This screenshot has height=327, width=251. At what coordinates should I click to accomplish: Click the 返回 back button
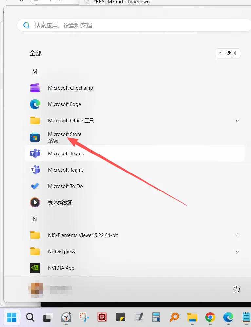coord(228,53)
